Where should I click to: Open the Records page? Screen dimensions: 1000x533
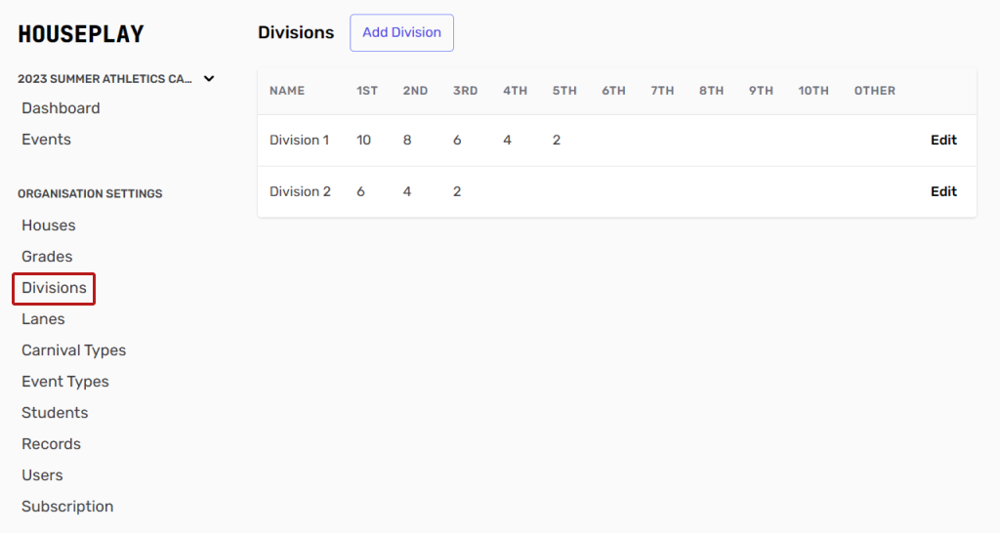(51, 444)
